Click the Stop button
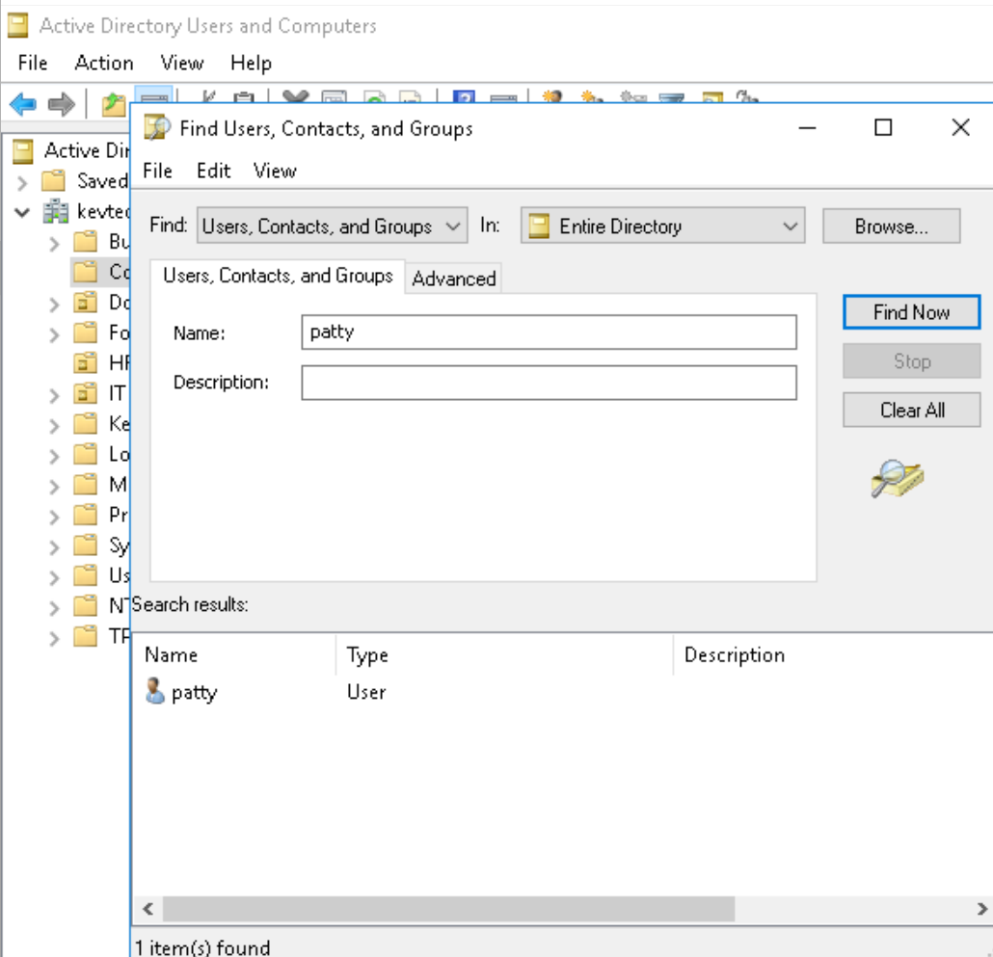993x957 pixels. pyautogui.click(x=911, y=360)
